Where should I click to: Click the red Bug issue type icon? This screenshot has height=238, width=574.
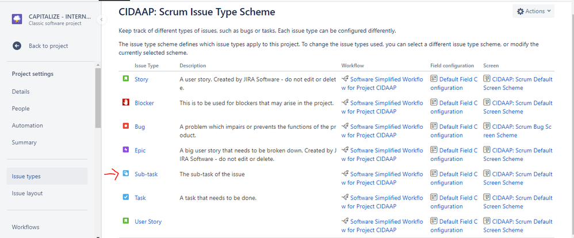(125, 126)
